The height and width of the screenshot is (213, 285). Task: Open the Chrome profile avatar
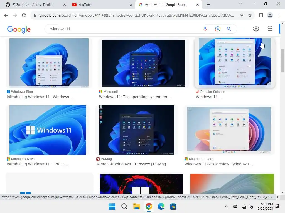pyautogui.click(x=270, y=16)
